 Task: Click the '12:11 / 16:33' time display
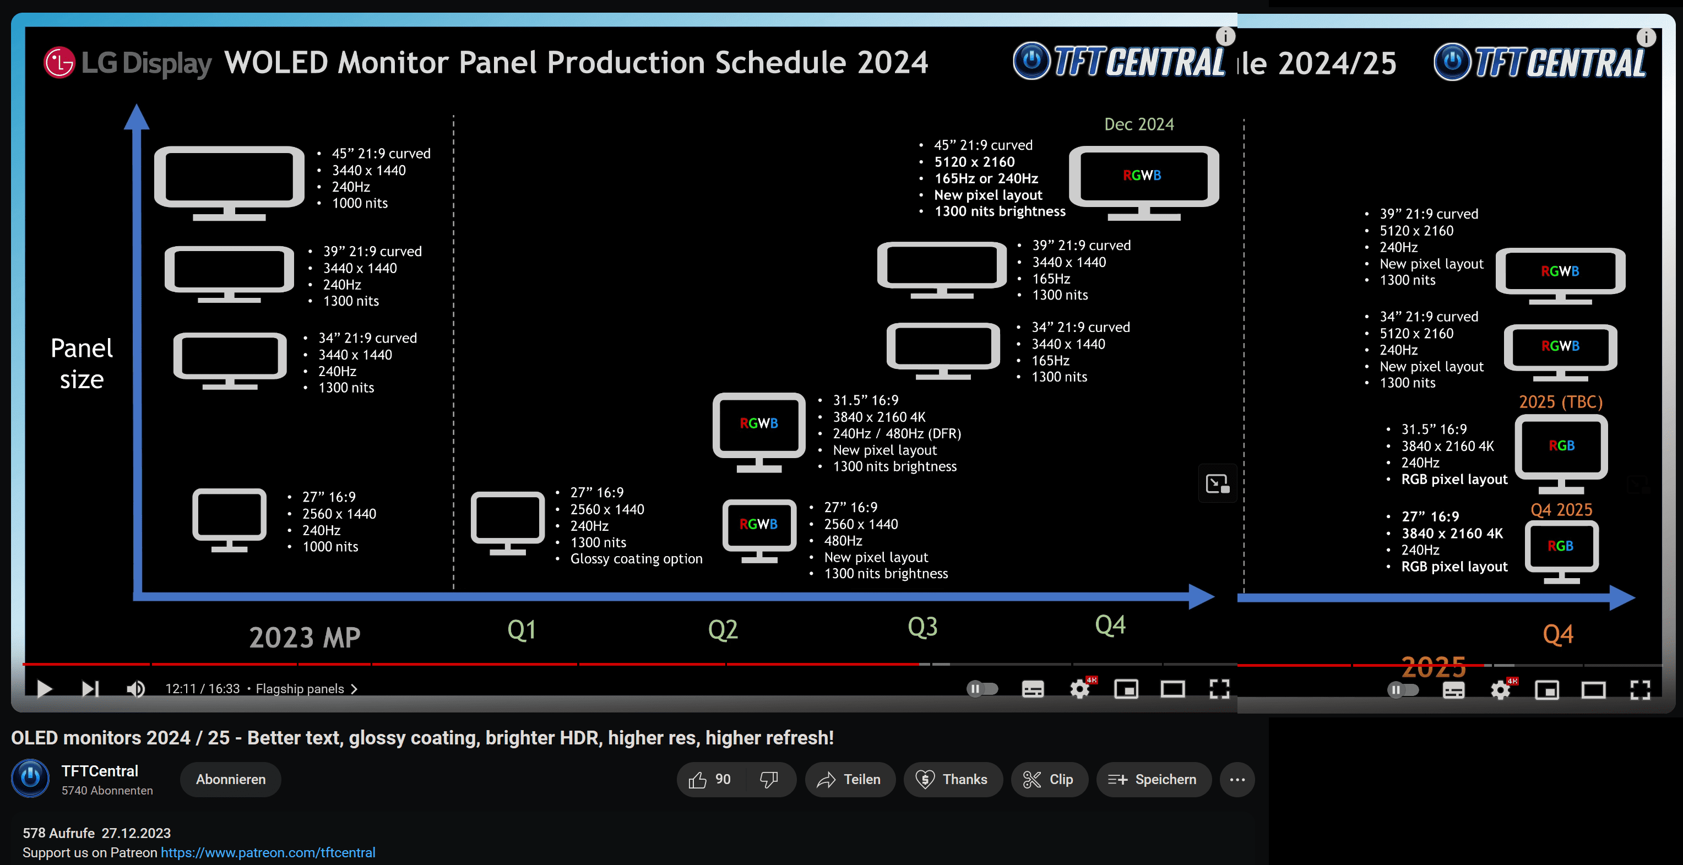coord(202,689)
